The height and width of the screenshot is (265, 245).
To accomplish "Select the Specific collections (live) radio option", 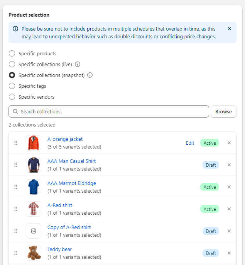I will (x=12, y=64).
